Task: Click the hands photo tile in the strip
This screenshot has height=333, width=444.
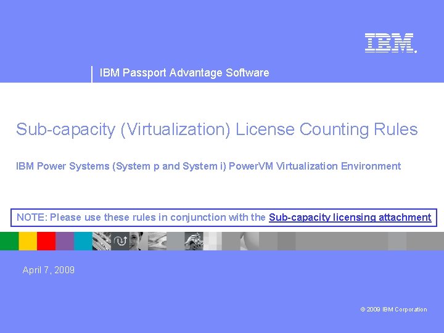Action: point(194,241)
